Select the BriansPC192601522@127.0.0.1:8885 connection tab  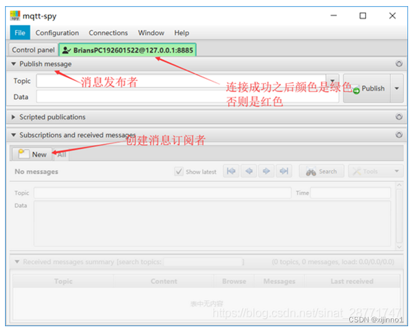(x=128, y=50)
